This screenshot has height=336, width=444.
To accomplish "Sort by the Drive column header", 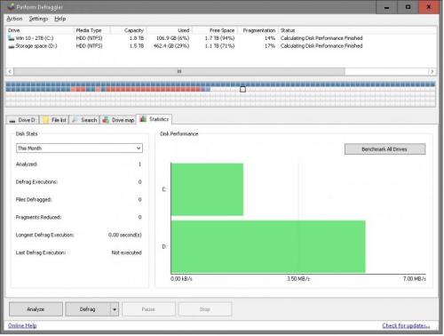I will coord(40,30).
